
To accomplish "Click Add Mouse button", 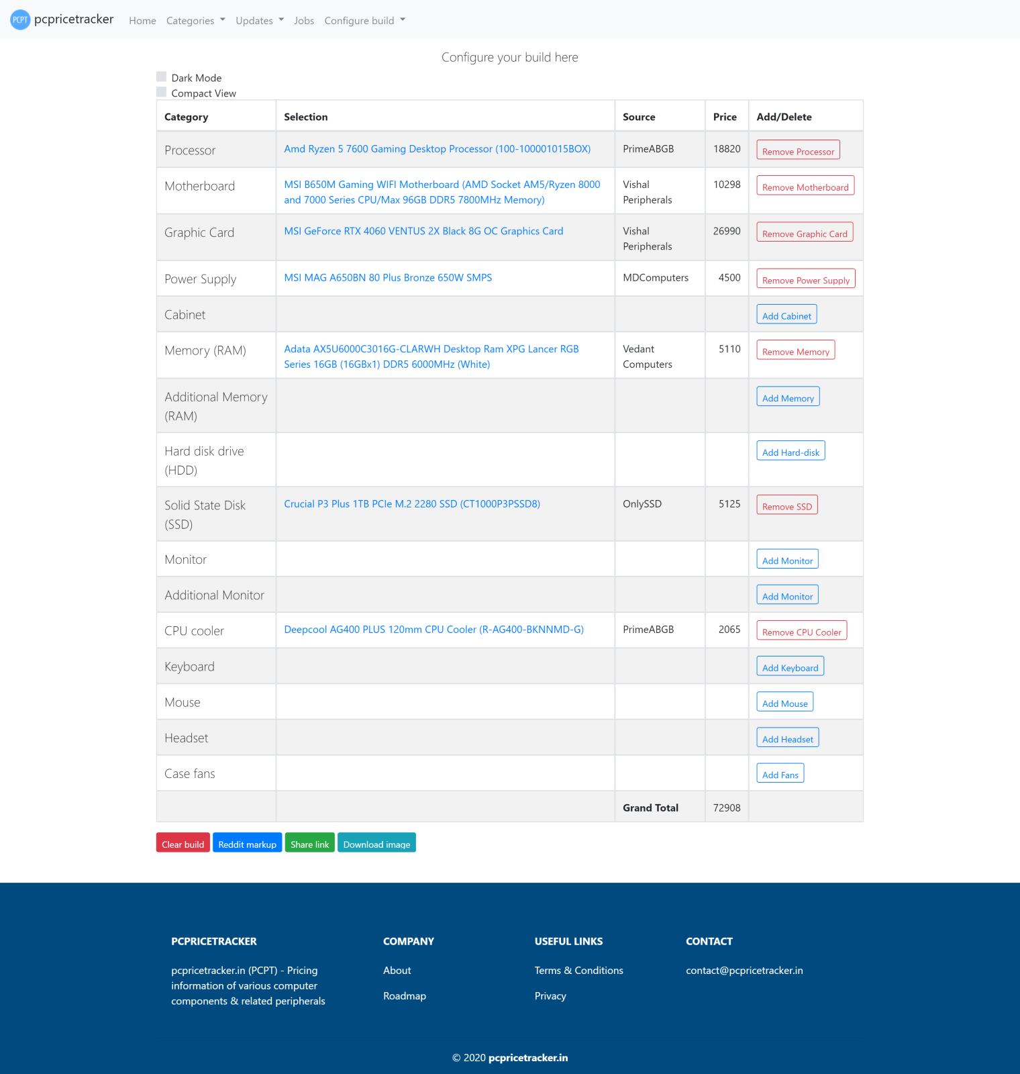I will tap(784, 701).
